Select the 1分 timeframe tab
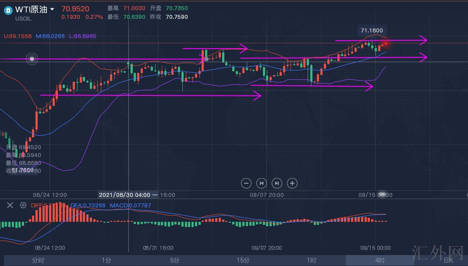 [x=106, y=260]
